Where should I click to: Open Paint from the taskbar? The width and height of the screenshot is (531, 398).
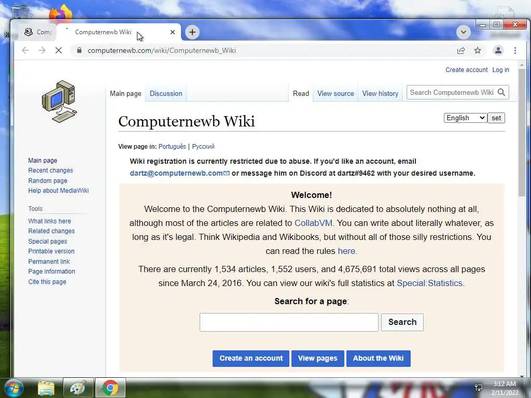(x=78, y=388)
